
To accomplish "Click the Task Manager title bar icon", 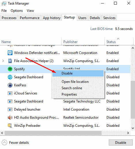I will pos(4,3).
